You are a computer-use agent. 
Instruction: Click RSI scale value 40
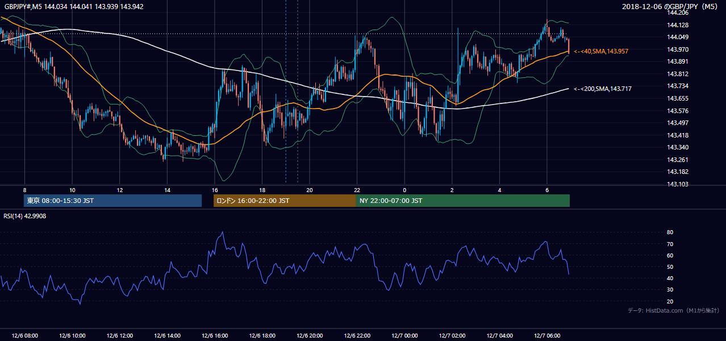[x=670, y=278]
